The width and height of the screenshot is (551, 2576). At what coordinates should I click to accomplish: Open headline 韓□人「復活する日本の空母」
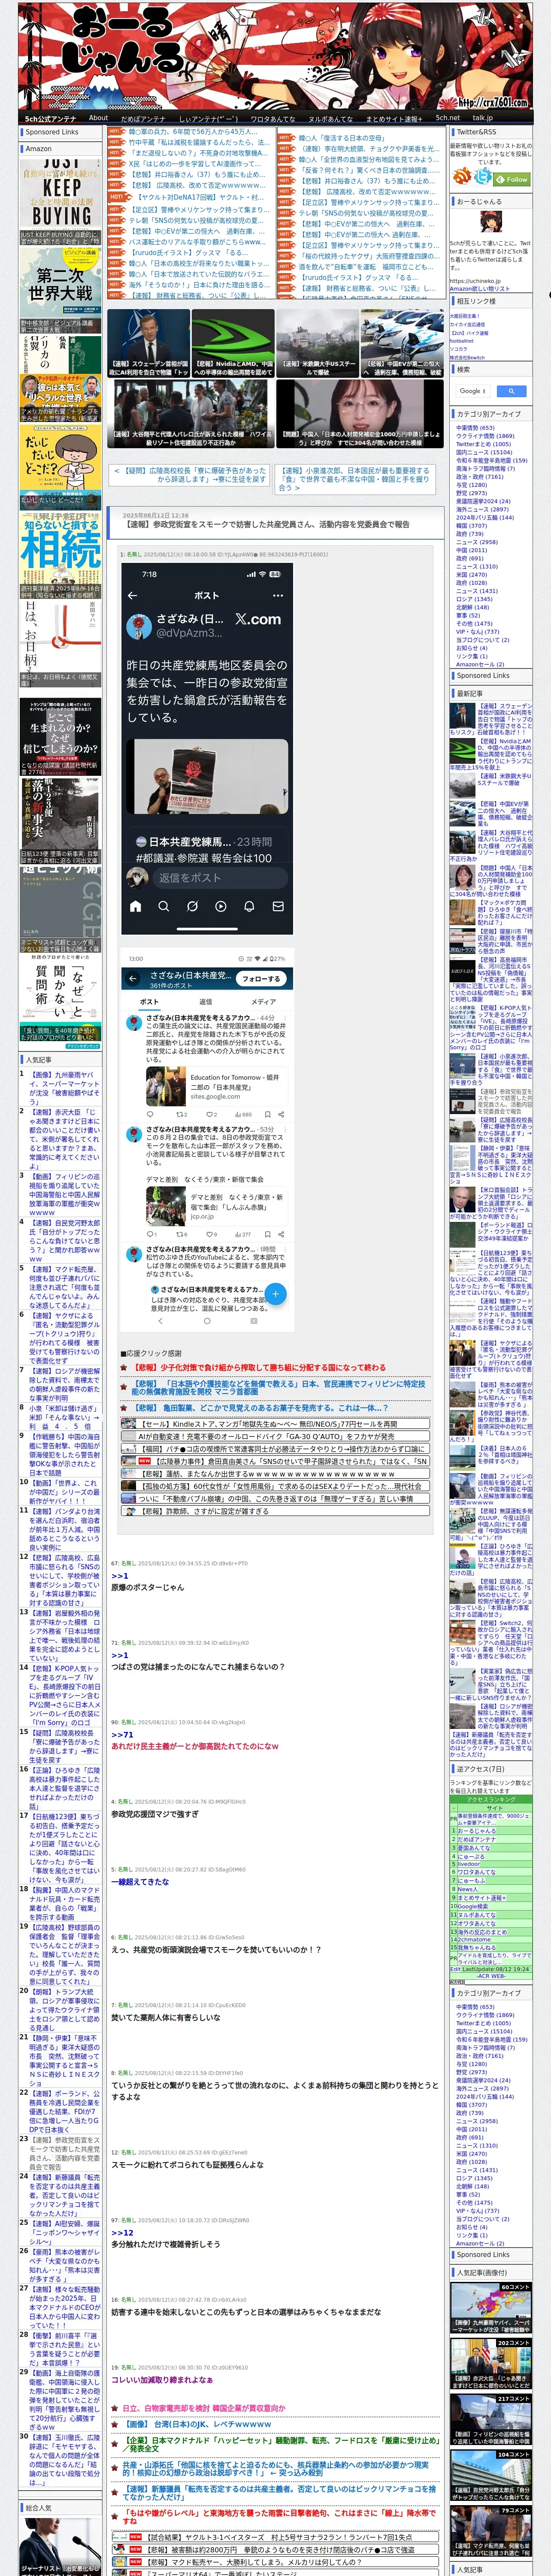pos(341,138)
